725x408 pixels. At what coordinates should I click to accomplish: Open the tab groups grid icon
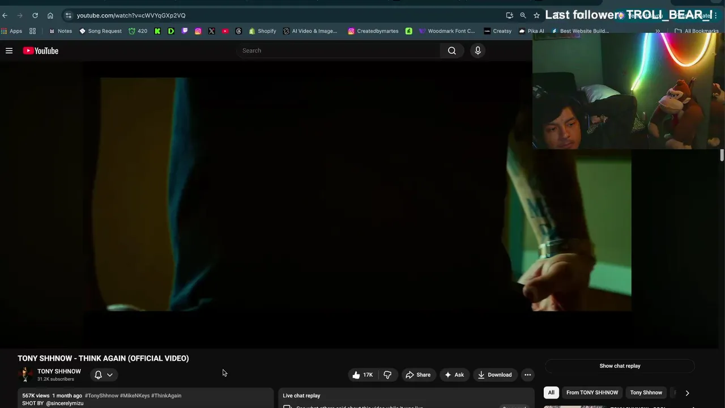32,31
